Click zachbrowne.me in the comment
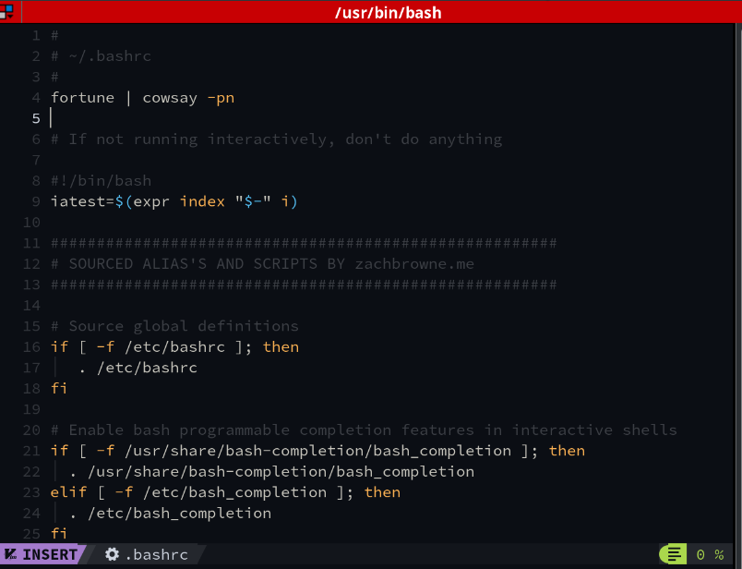742x569 pixels. [414, 264]
